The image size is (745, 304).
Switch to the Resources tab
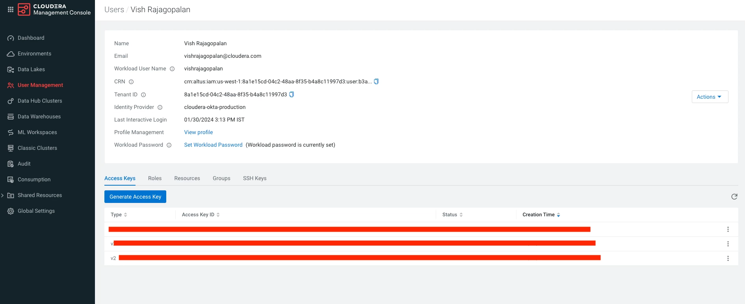(x=187, y=178)
